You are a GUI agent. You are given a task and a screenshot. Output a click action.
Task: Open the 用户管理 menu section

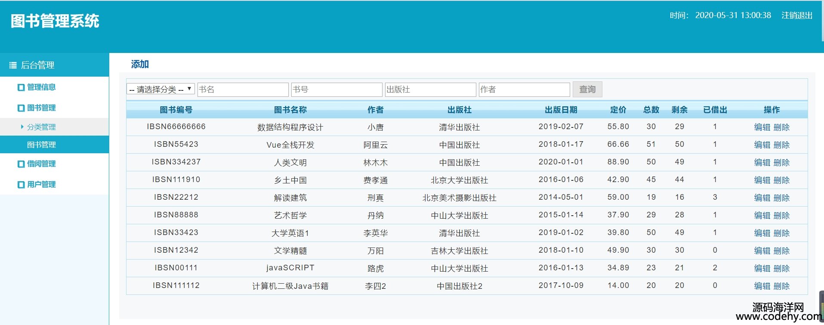pyautogui.click(x=41, y=185)
